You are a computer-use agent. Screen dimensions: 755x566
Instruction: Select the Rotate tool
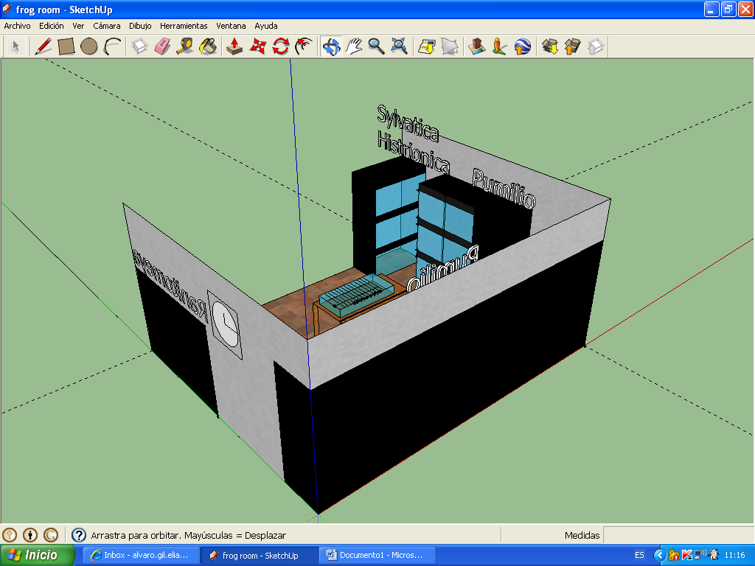[x=280, y=46]
